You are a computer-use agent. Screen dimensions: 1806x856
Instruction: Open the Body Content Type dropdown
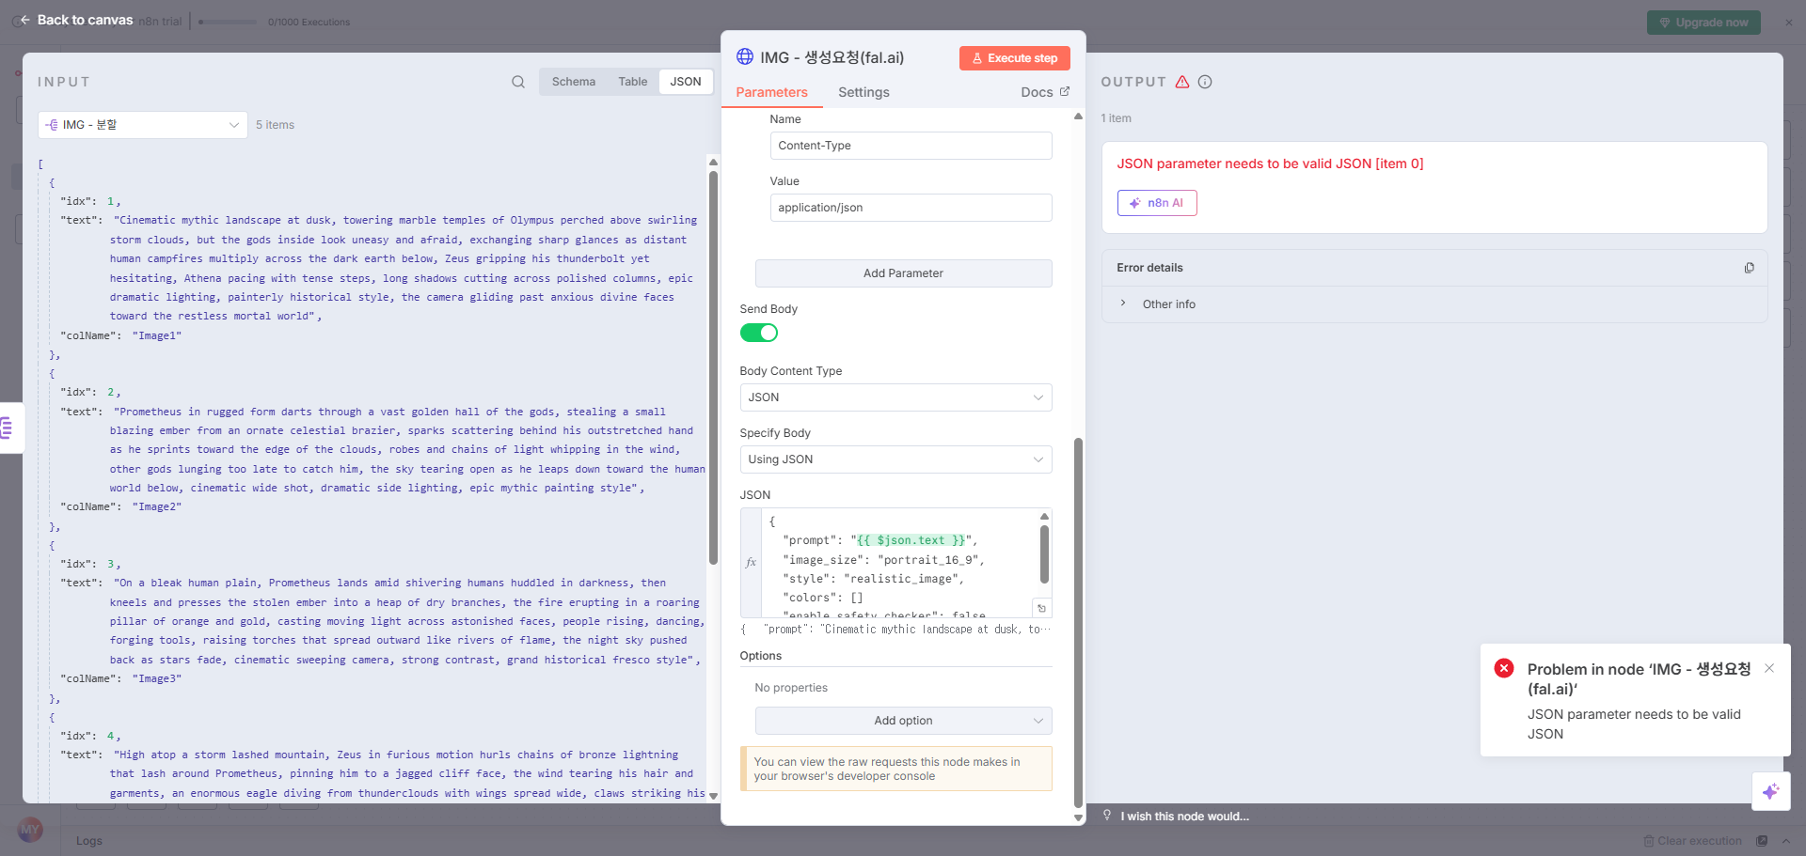[x=895, y=397]
